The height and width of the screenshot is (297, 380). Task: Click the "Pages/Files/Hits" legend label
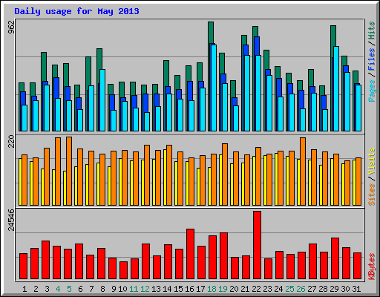pyautogui.click(x=372, y=62)
